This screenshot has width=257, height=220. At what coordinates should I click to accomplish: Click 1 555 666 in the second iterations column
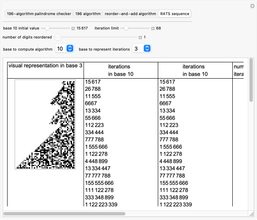pyautogui.click(x=171, y=147)
